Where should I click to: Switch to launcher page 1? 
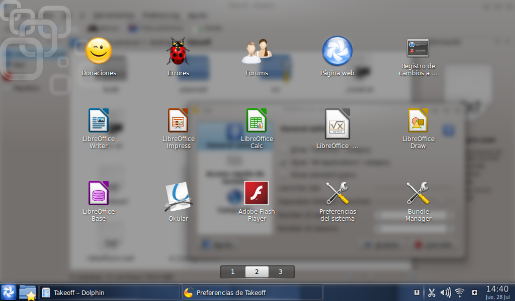pos(233,272)
